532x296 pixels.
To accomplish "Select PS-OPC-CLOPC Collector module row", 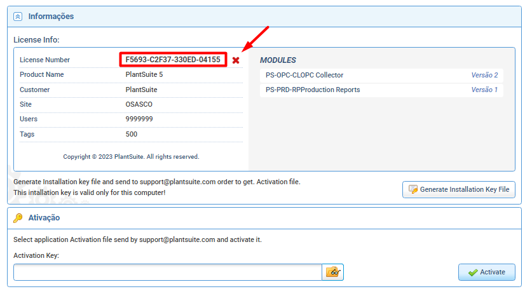I will [x=381, y=76].
